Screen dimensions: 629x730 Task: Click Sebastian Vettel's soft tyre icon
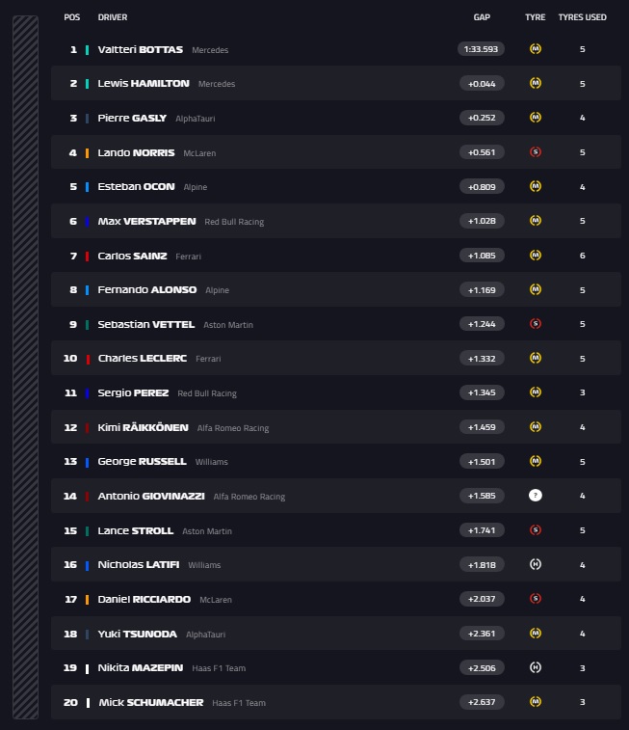pos(536,324)
